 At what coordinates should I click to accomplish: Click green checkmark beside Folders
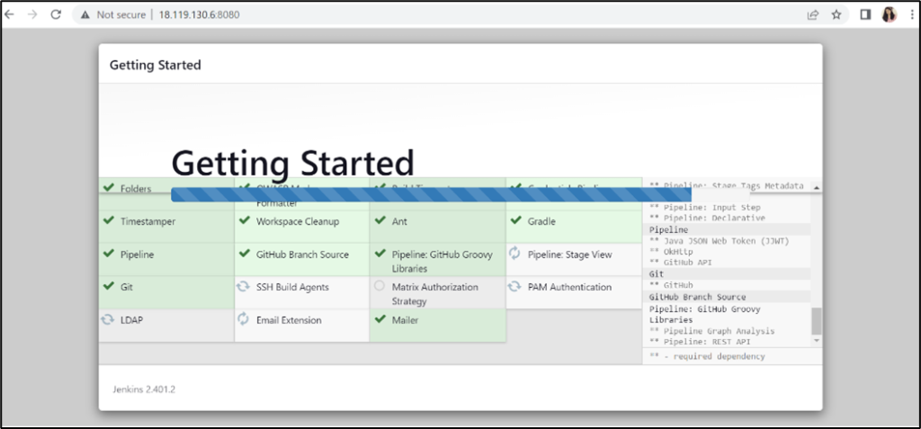point(108,187)
